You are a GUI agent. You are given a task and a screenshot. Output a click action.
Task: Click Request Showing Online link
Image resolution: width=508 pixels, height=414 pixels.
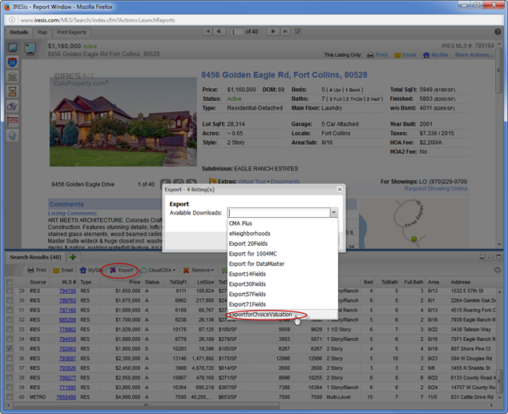click(436, 188)
